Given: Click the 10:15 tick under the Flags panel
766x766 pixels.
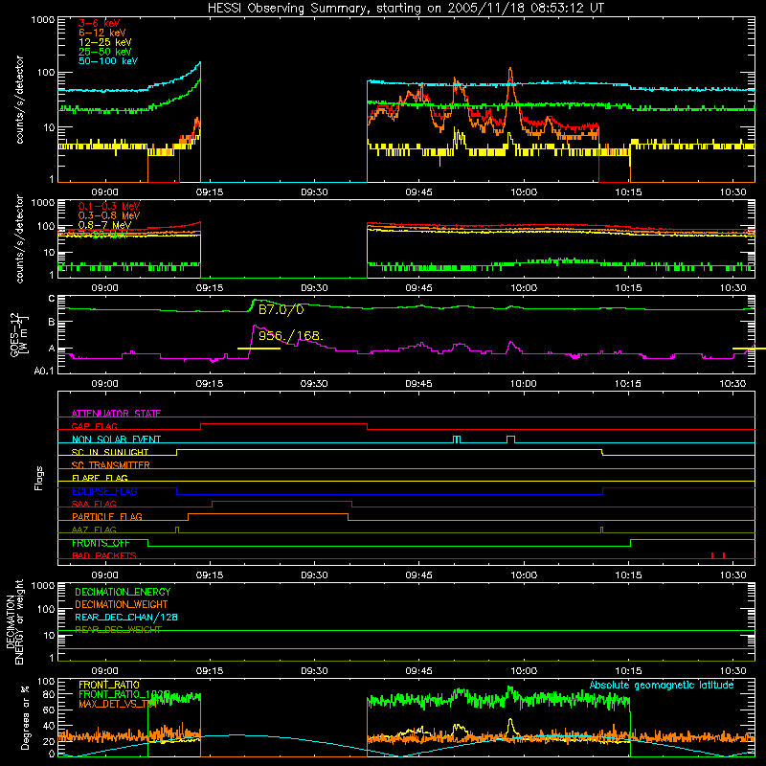Looking at the screenshot, I should click(628, 575).
